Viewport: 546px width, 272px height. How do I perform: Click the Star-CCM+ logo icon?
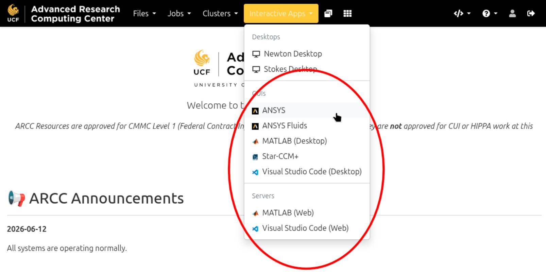tap(255, 157)
